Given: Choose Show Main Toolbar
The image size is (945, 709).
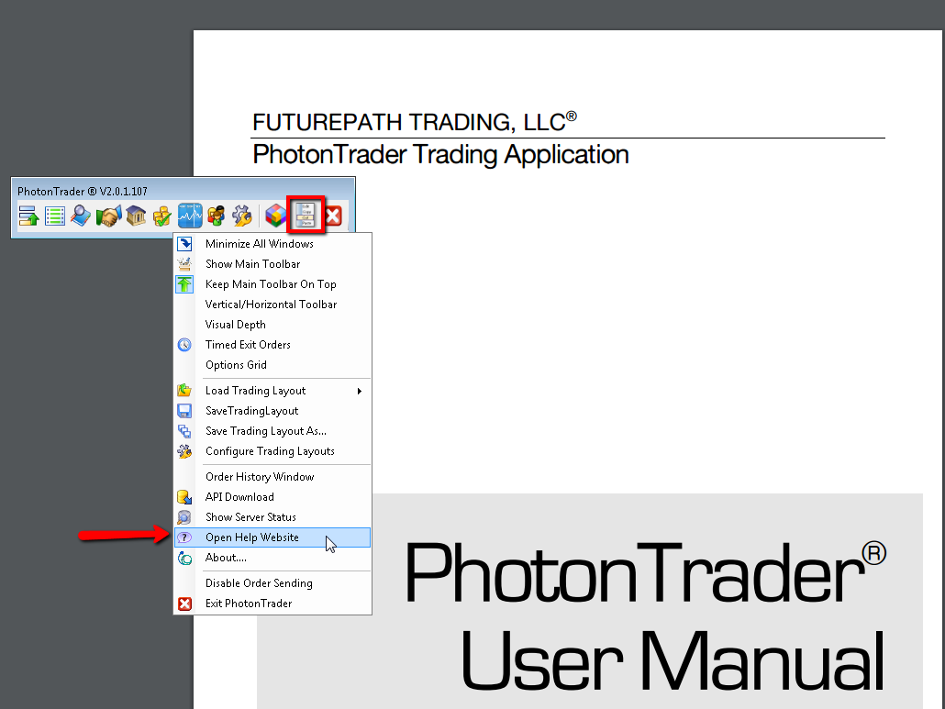Looking at the screenshot, I should [272, 264].
